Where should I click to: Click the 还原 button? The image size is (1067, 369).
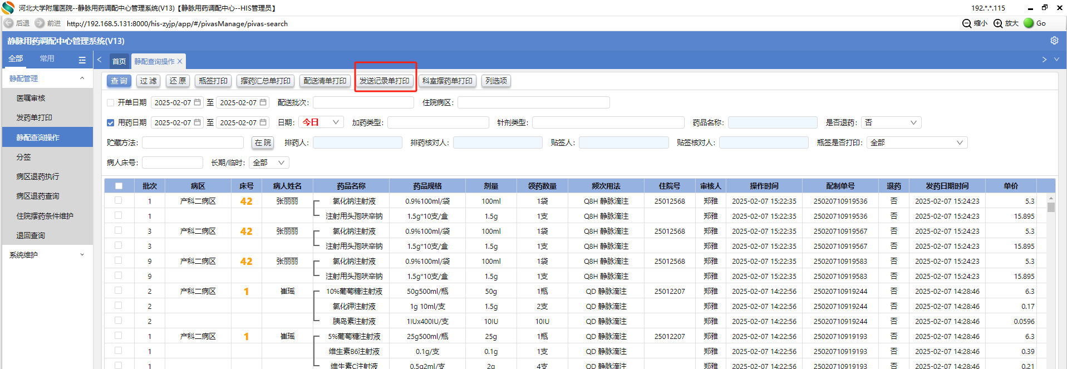[178, 81]
